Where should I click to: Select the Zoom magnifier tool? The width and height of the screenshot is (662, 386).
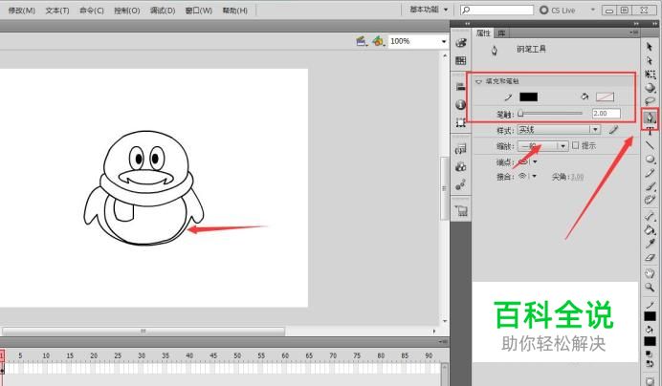pyautogui.click(x=650, y=288)
